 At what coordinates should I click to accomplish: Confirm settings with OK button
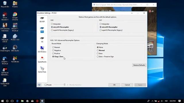pos(114,85)
